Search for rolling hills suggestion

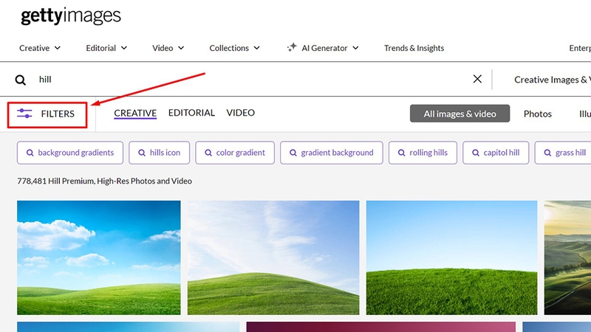click(423, 153)
